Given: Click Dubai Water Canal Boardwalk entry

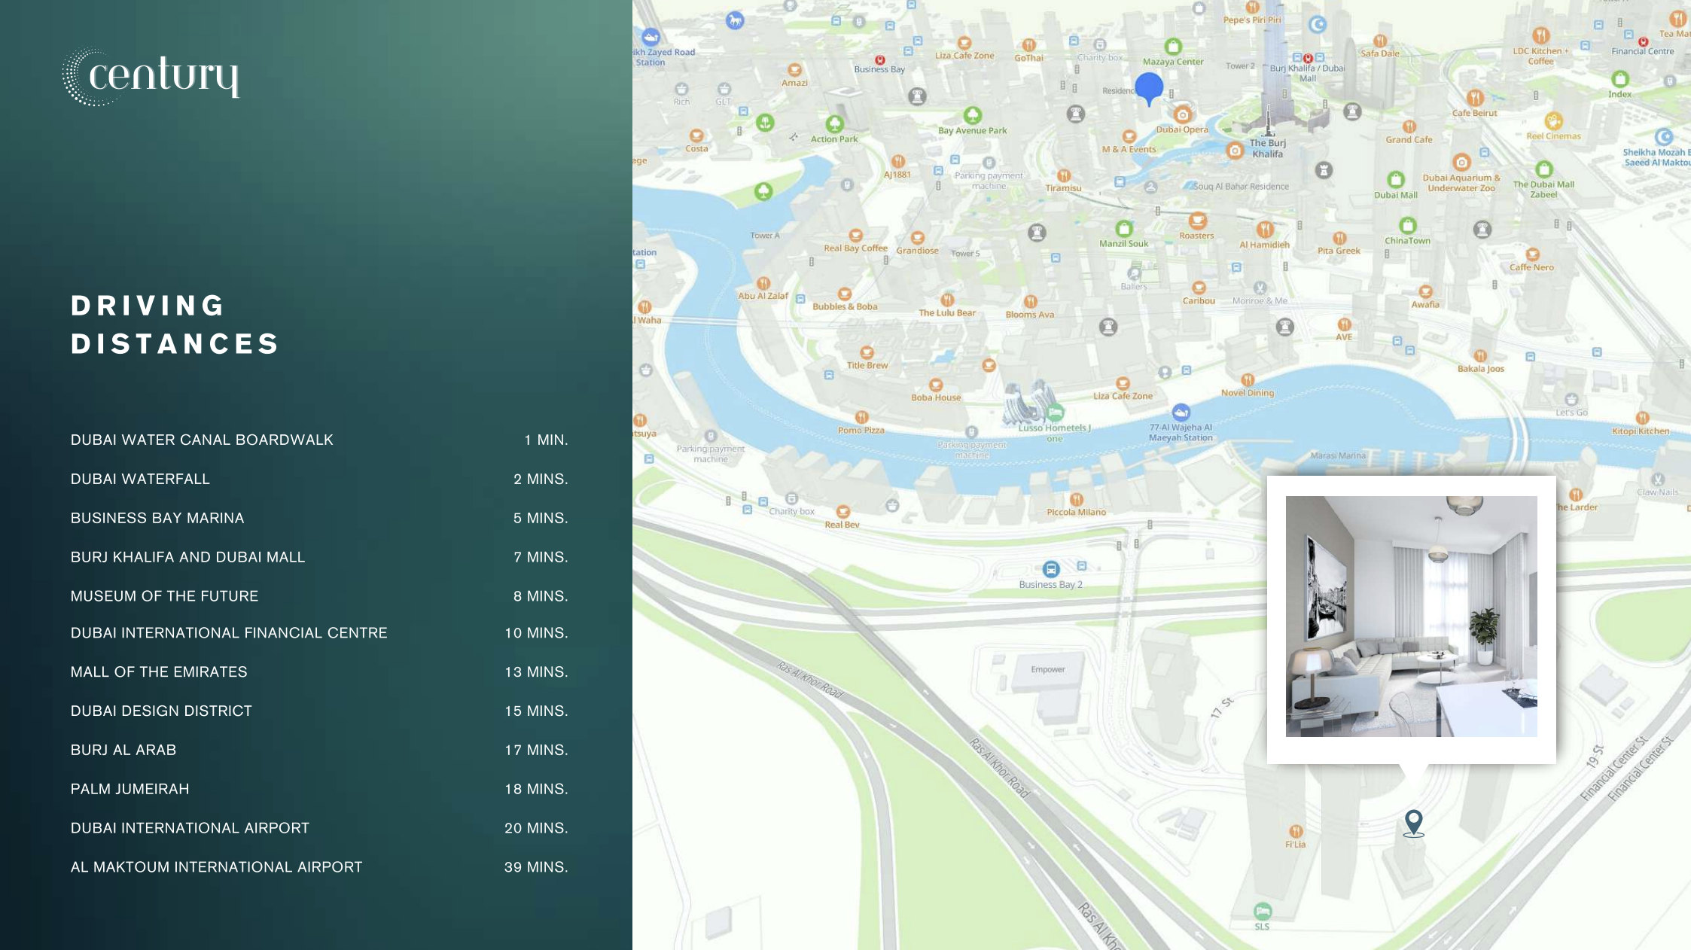Looking at the screenshot, I should 202,440.
